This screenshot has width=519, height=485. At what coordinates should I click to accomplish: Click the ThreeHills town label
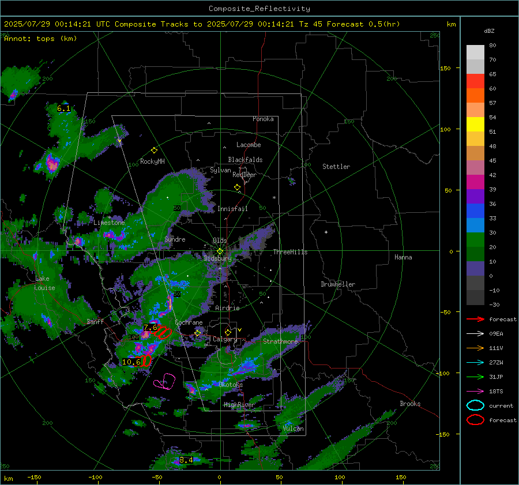(x=290, y=252)
